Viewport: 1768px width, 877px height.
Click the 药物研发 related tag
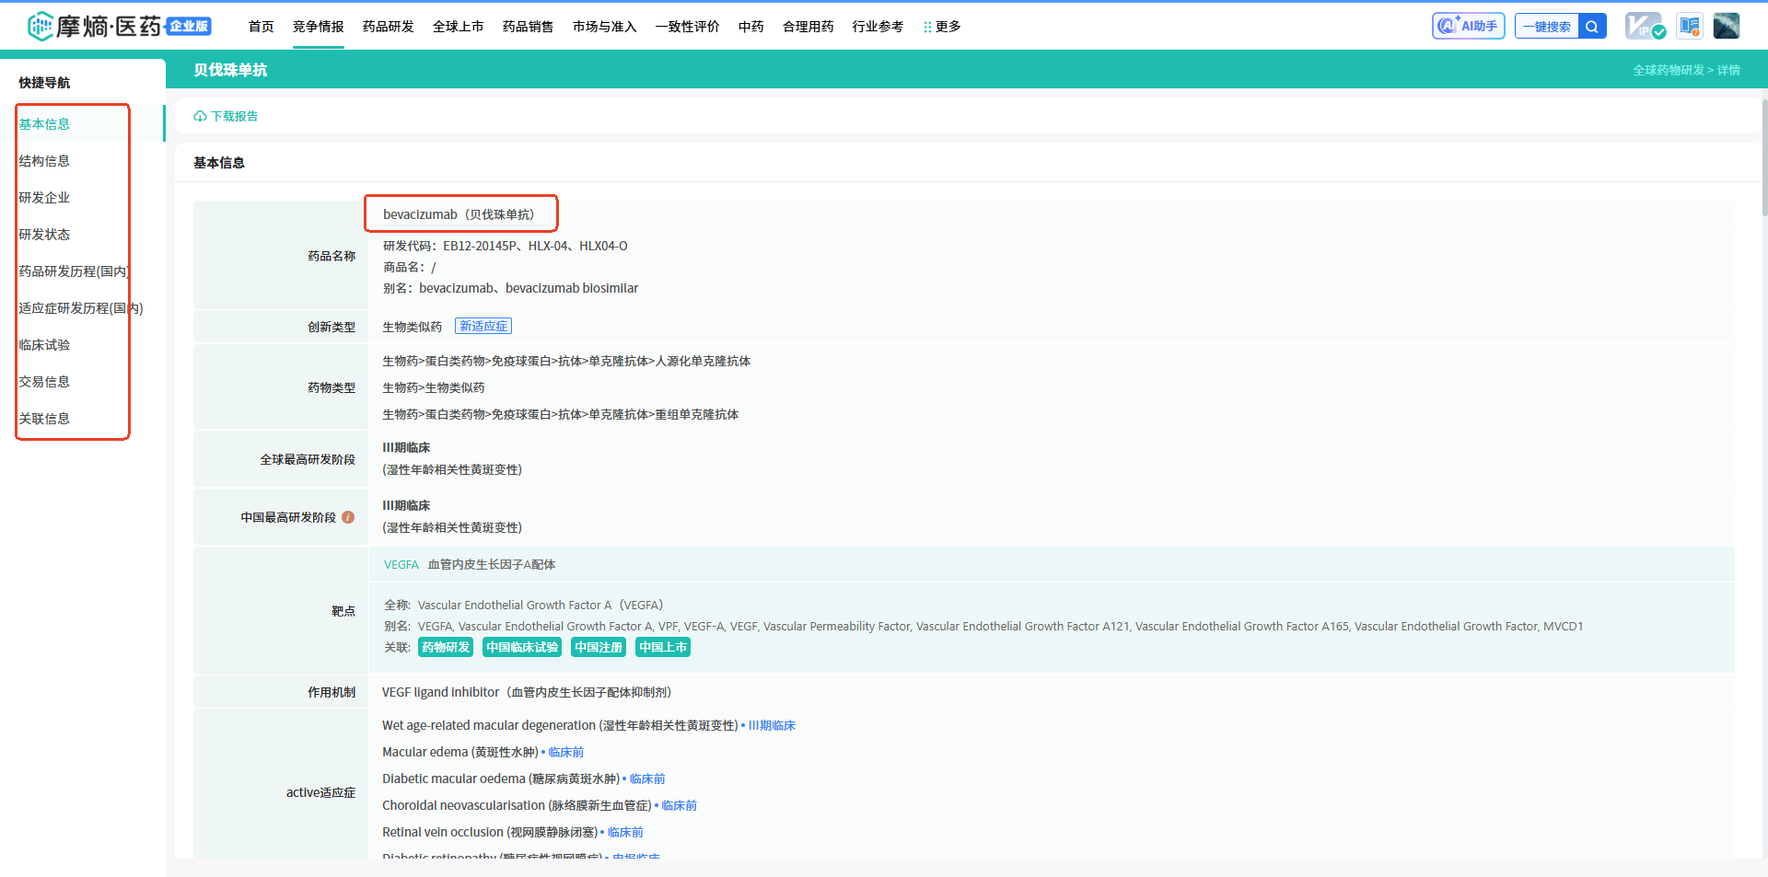pos(446,648)
